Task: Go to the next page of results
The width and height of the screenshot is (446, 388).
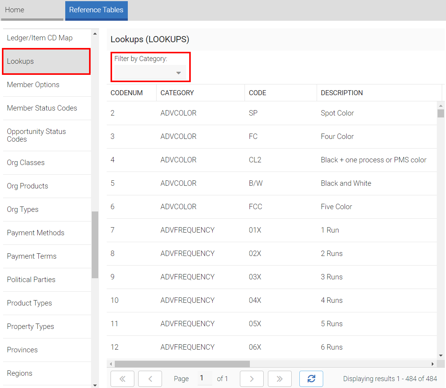Action: click(x=251, y=379)
